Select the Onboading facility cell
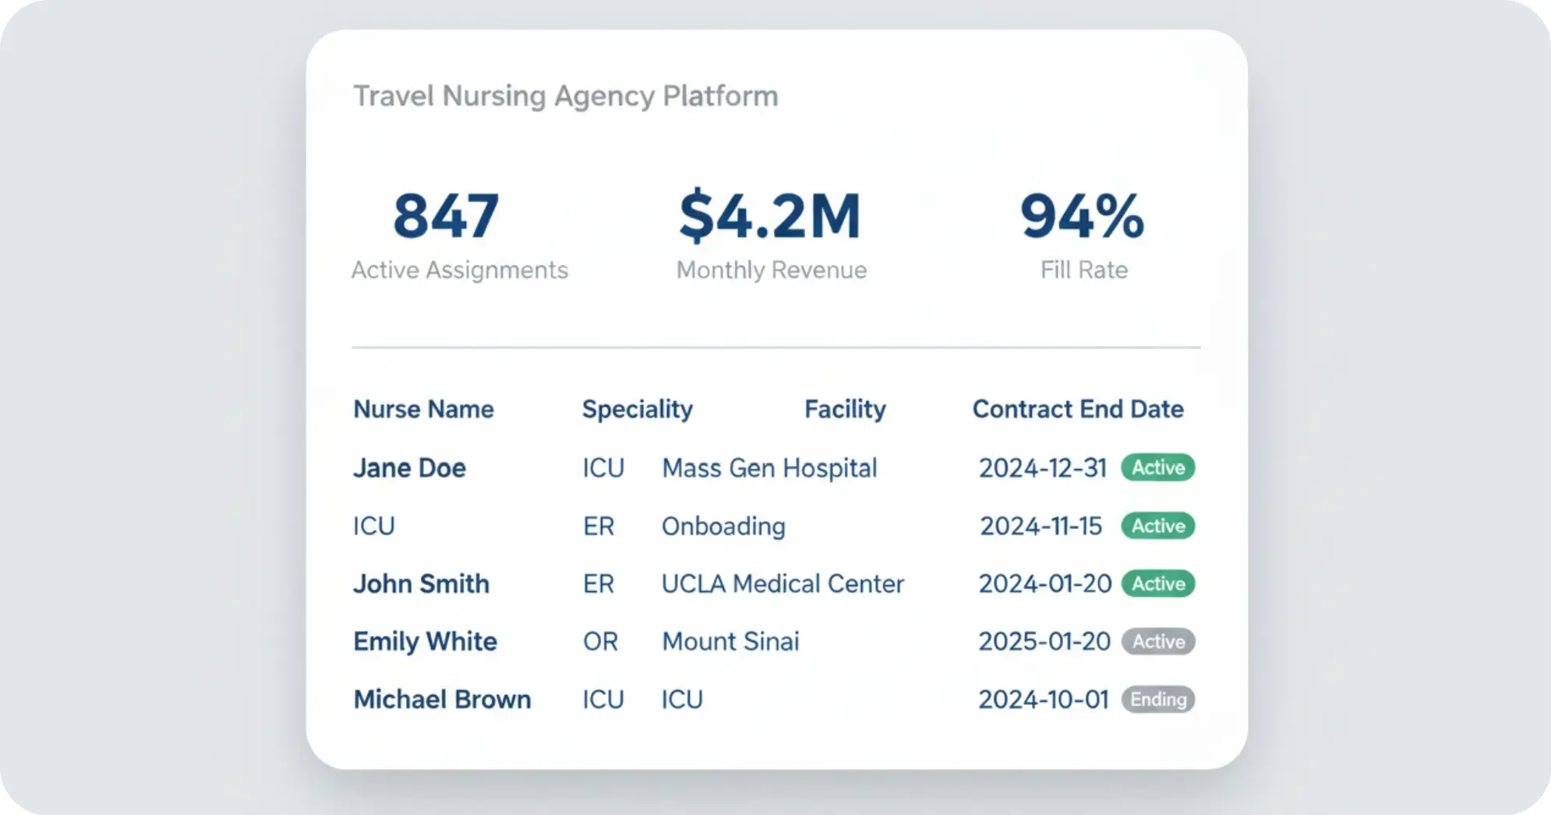The image size is (1551, 815). click(x=723, y=526)
